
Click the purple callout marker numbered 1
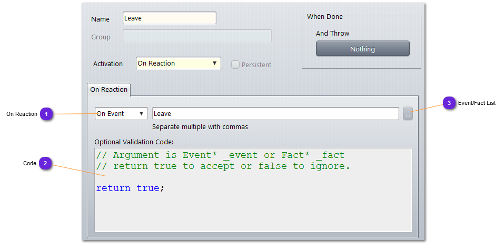(x=46, y=114)
